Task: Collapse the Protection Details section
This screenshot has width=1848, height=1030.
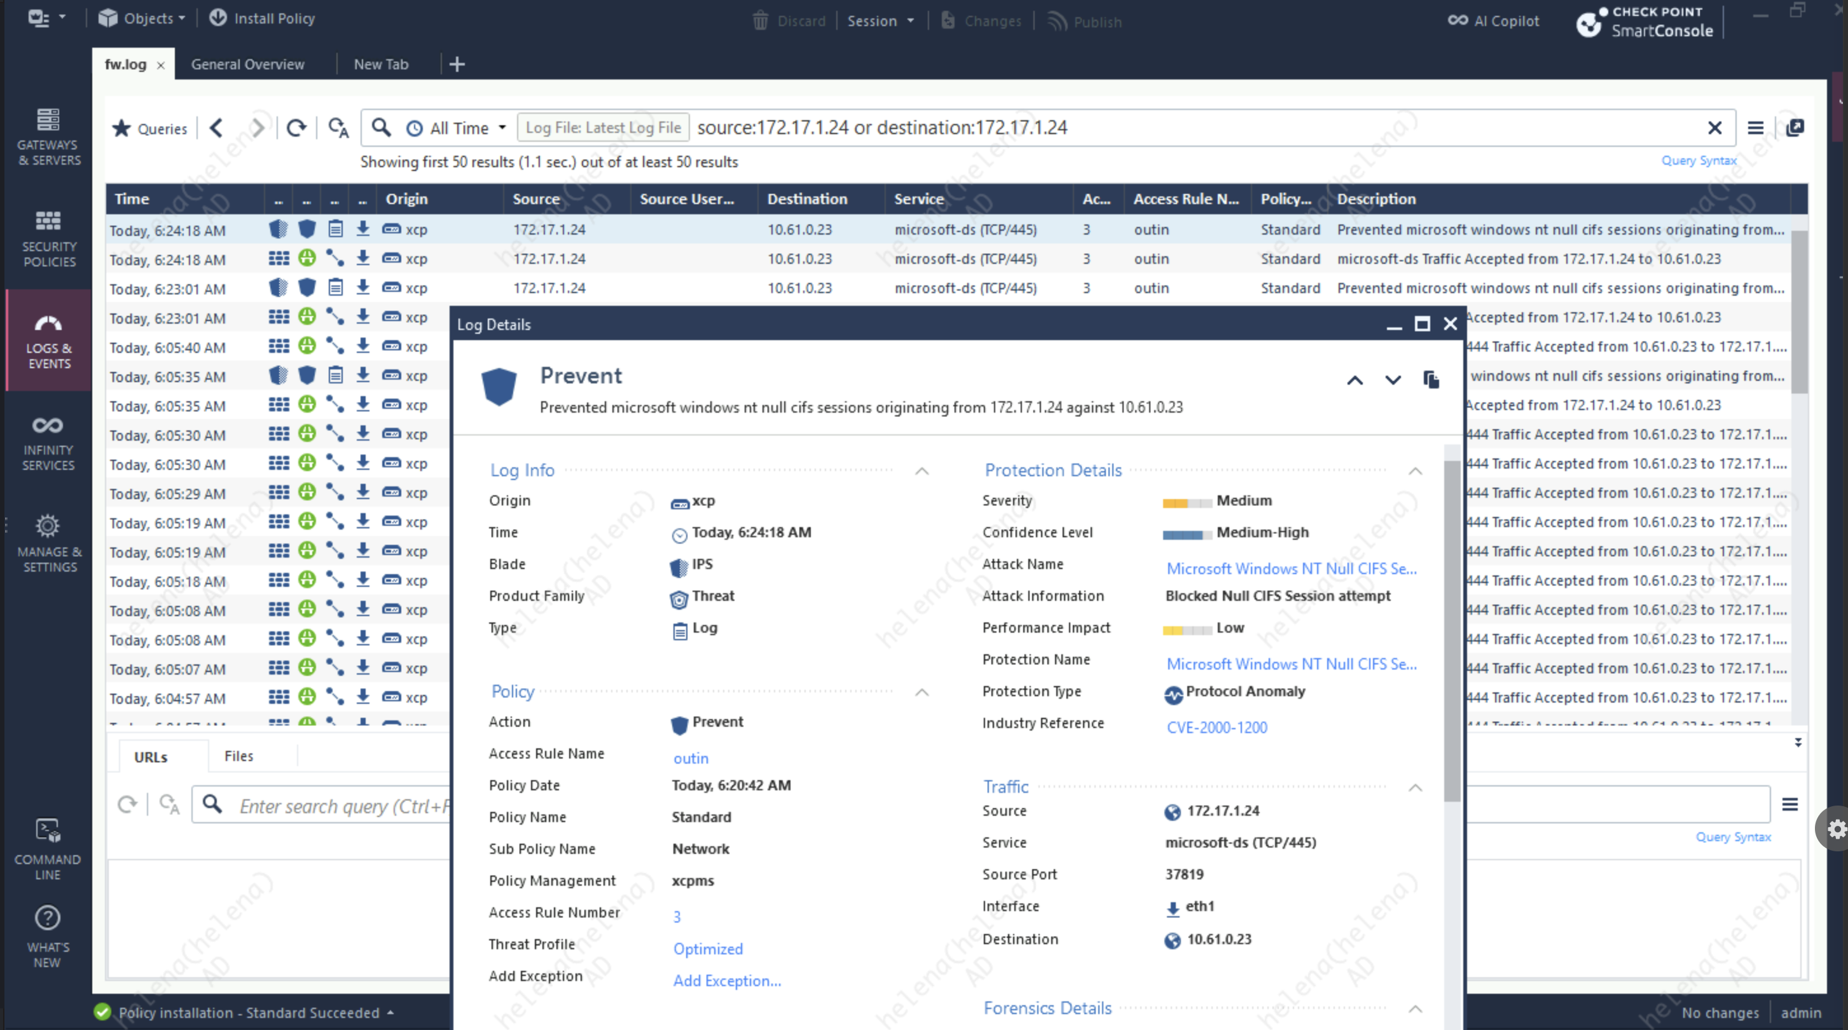Action: (1415, 471)
